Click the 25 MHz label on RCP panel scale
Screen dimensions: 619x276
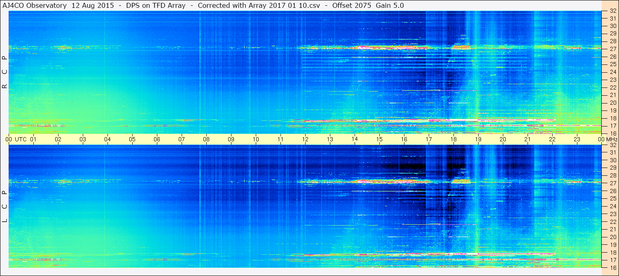tap(613, 64)
